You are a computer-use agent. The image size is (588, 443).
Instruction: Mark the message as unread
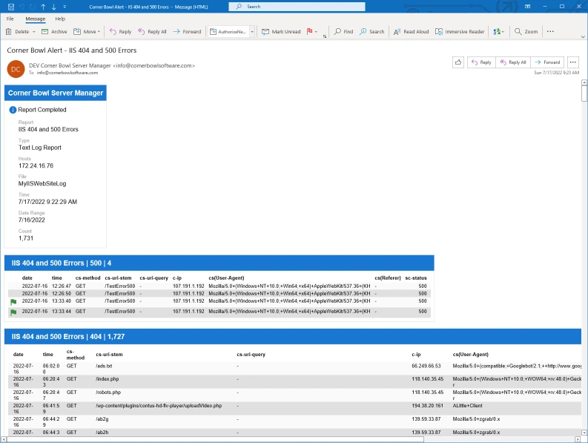click(281, 31)
